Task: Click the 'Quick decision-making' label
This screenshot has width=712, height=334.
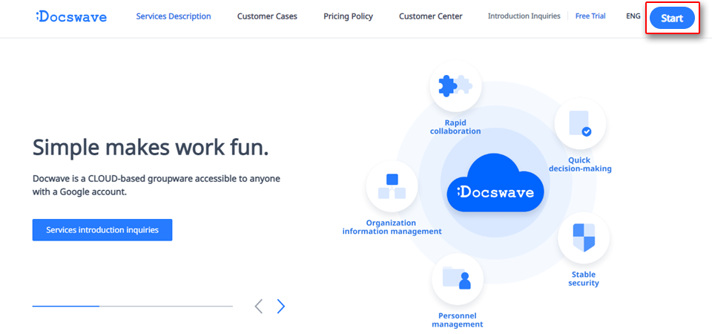Action: tap(580, 165)
